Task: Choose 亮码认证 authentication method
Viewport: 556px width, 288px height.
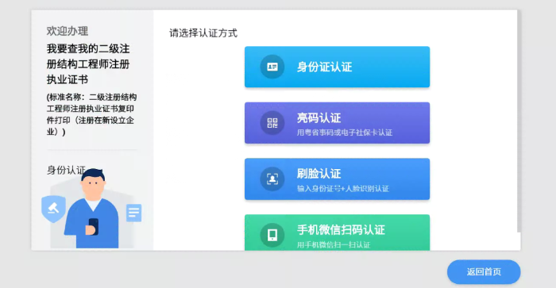Action: pos(337,123)
